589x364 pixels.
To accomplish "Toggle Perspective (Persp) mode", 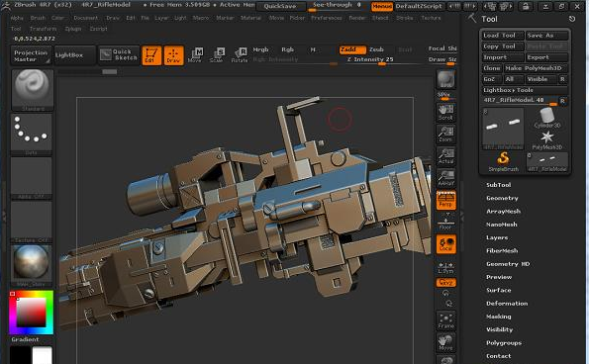I will click(445, 200).
